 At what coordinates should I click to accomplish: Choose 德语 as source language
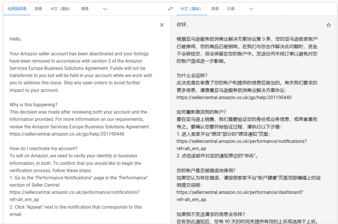(84, 9)
